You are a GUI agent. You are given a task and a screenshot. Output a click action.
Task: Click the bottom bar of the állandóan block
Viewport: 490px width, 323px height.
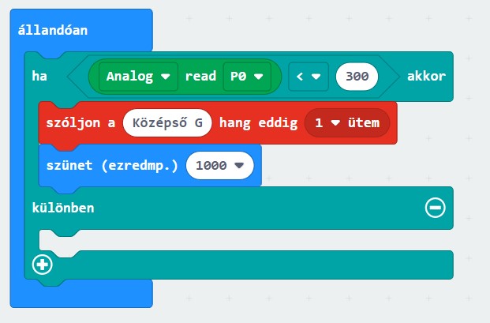79,295
